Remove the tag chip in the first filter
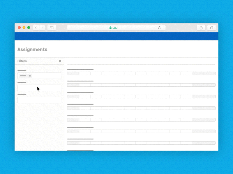 tap(30, 76)
